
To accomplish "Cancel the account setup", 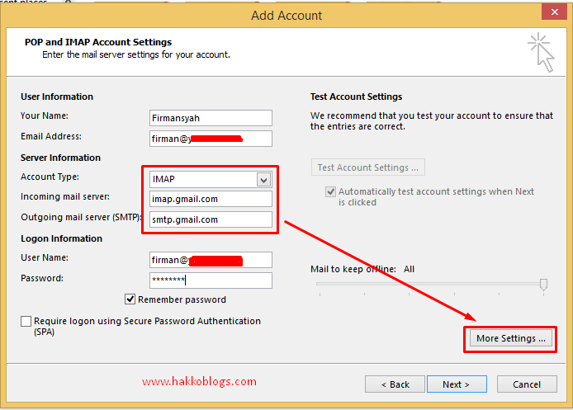I will [527, 384].
